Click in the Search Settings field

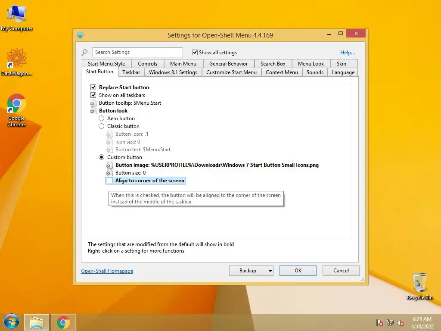coord(137,52)
